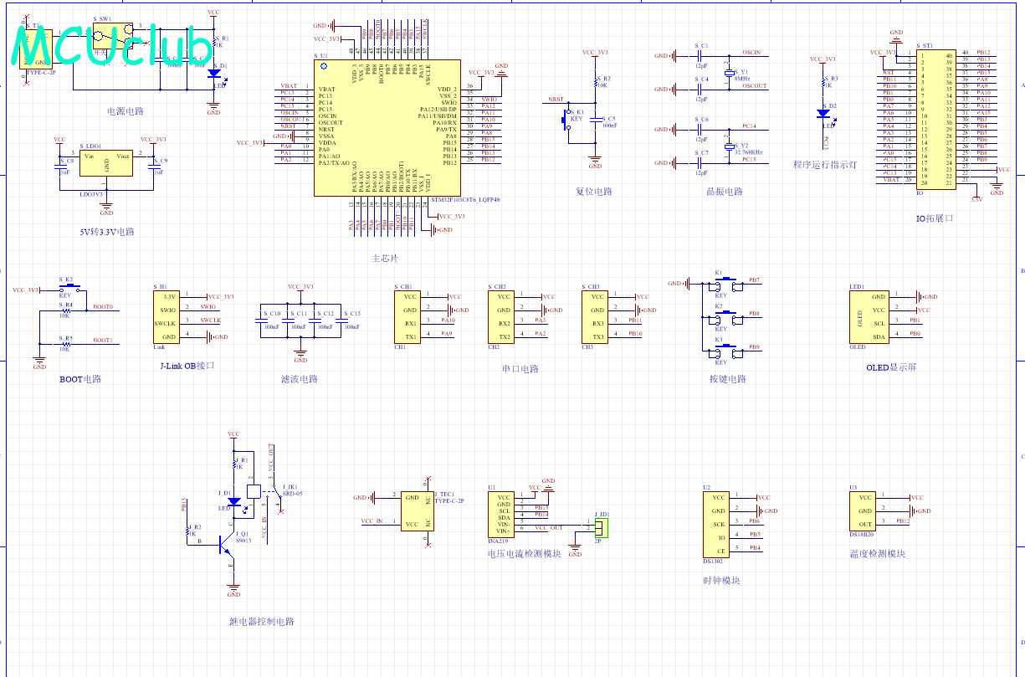Click the green 2P terminal J_JD1
Viewport: 1025px width, 677px height.
point(602,526)
